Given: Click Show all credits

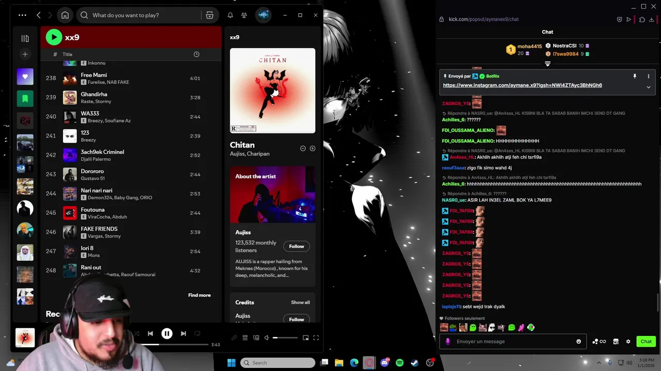Looking at the screenshot, I should (301, 302).
